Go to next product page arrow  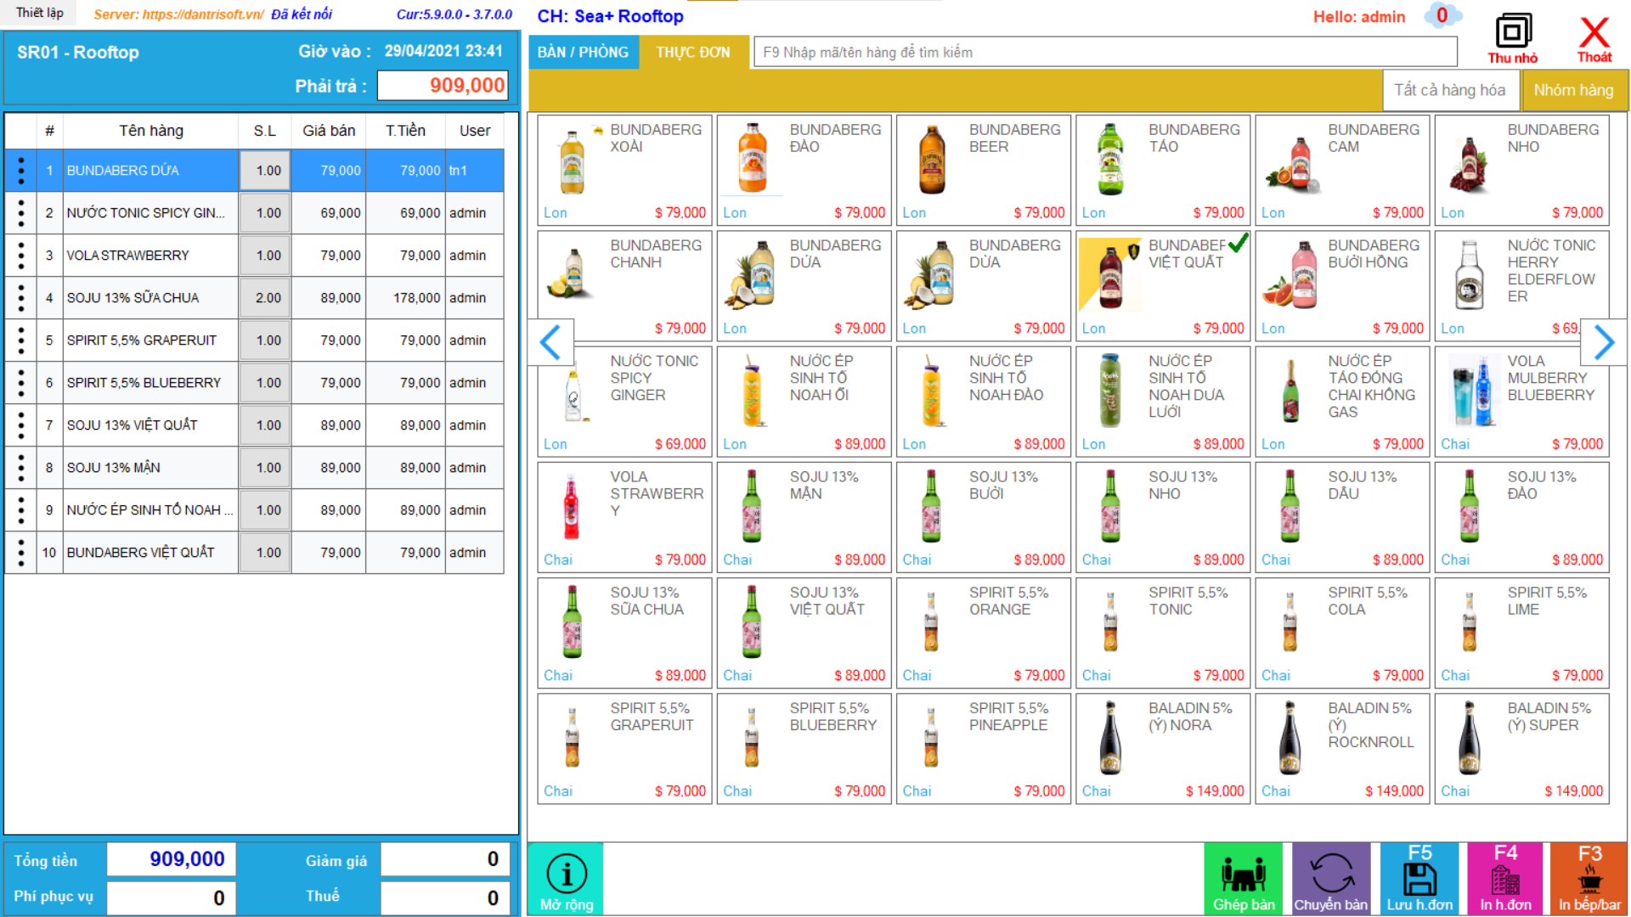1604,342
